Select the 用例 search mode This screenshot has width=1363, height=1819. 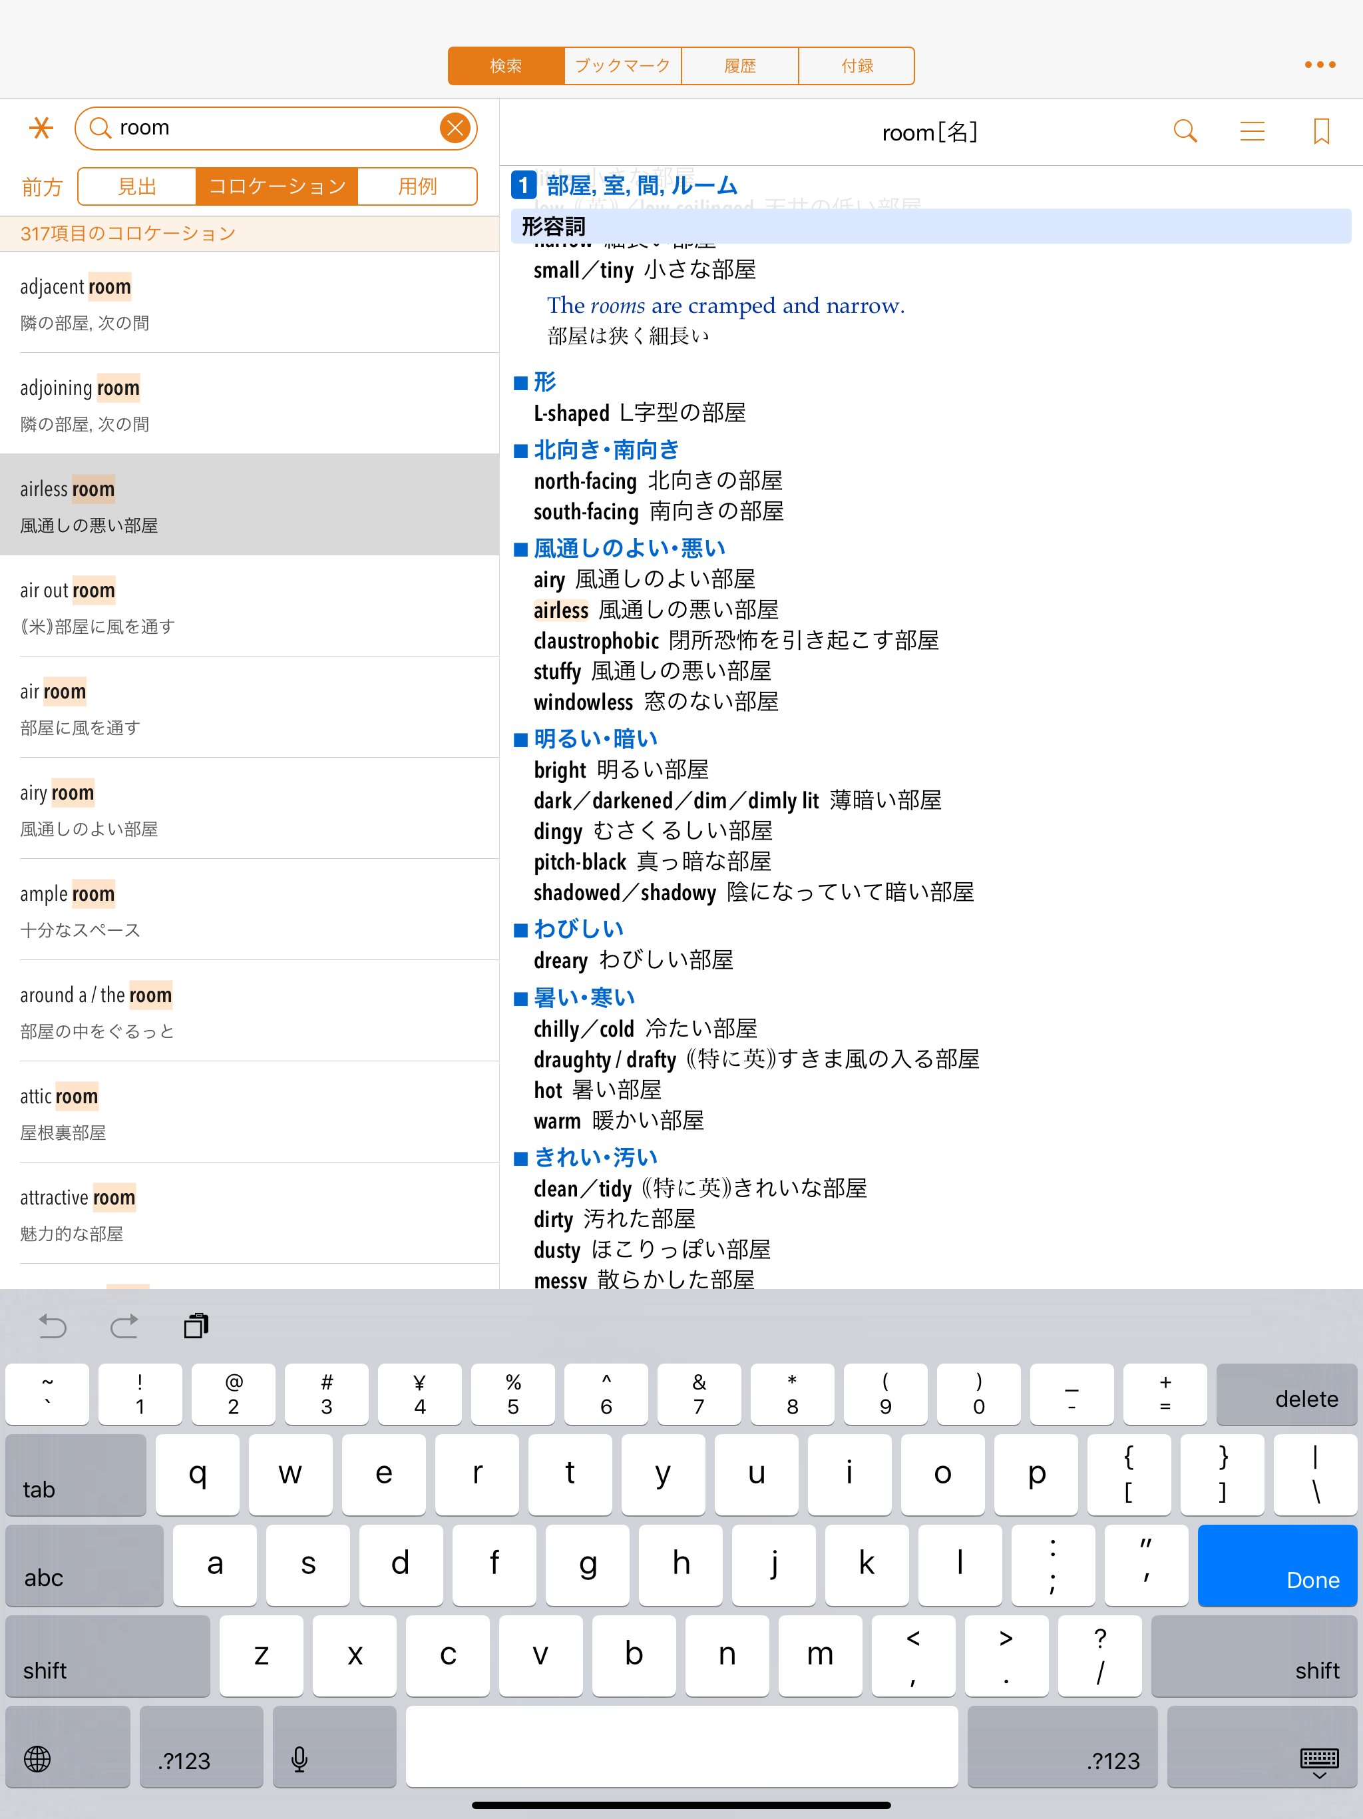[x=417, y=186]
